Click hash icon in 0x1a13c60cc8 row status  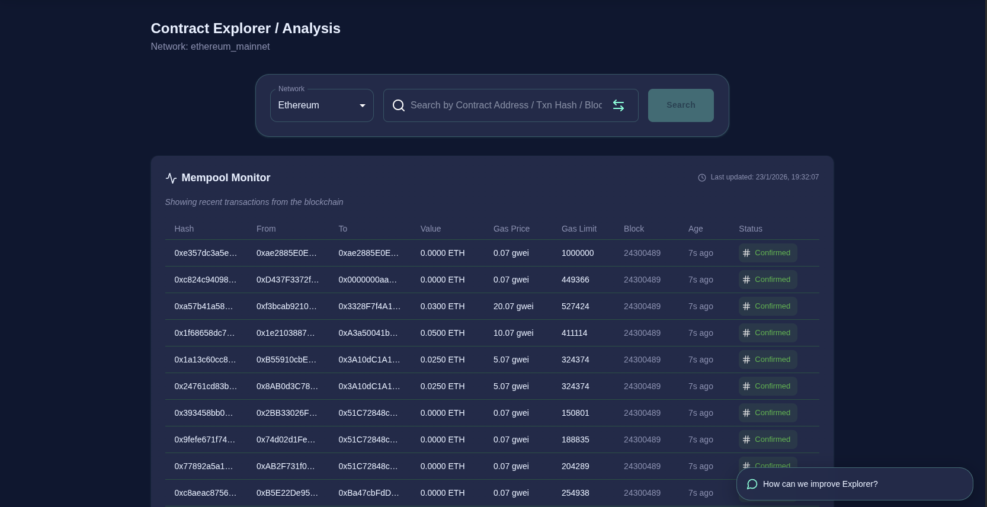click(x=746, y=360)
